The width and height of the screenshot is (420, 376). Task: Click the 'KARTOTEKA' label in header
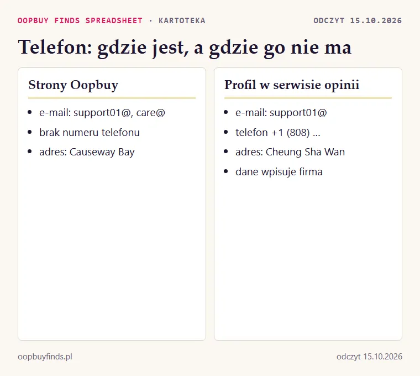[x=182, y=20]
